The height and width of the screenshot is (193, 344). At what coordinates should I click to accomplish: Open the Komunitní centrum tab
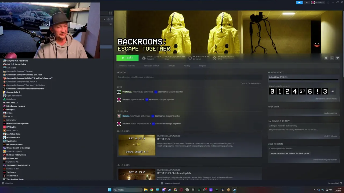coord(152,66)
